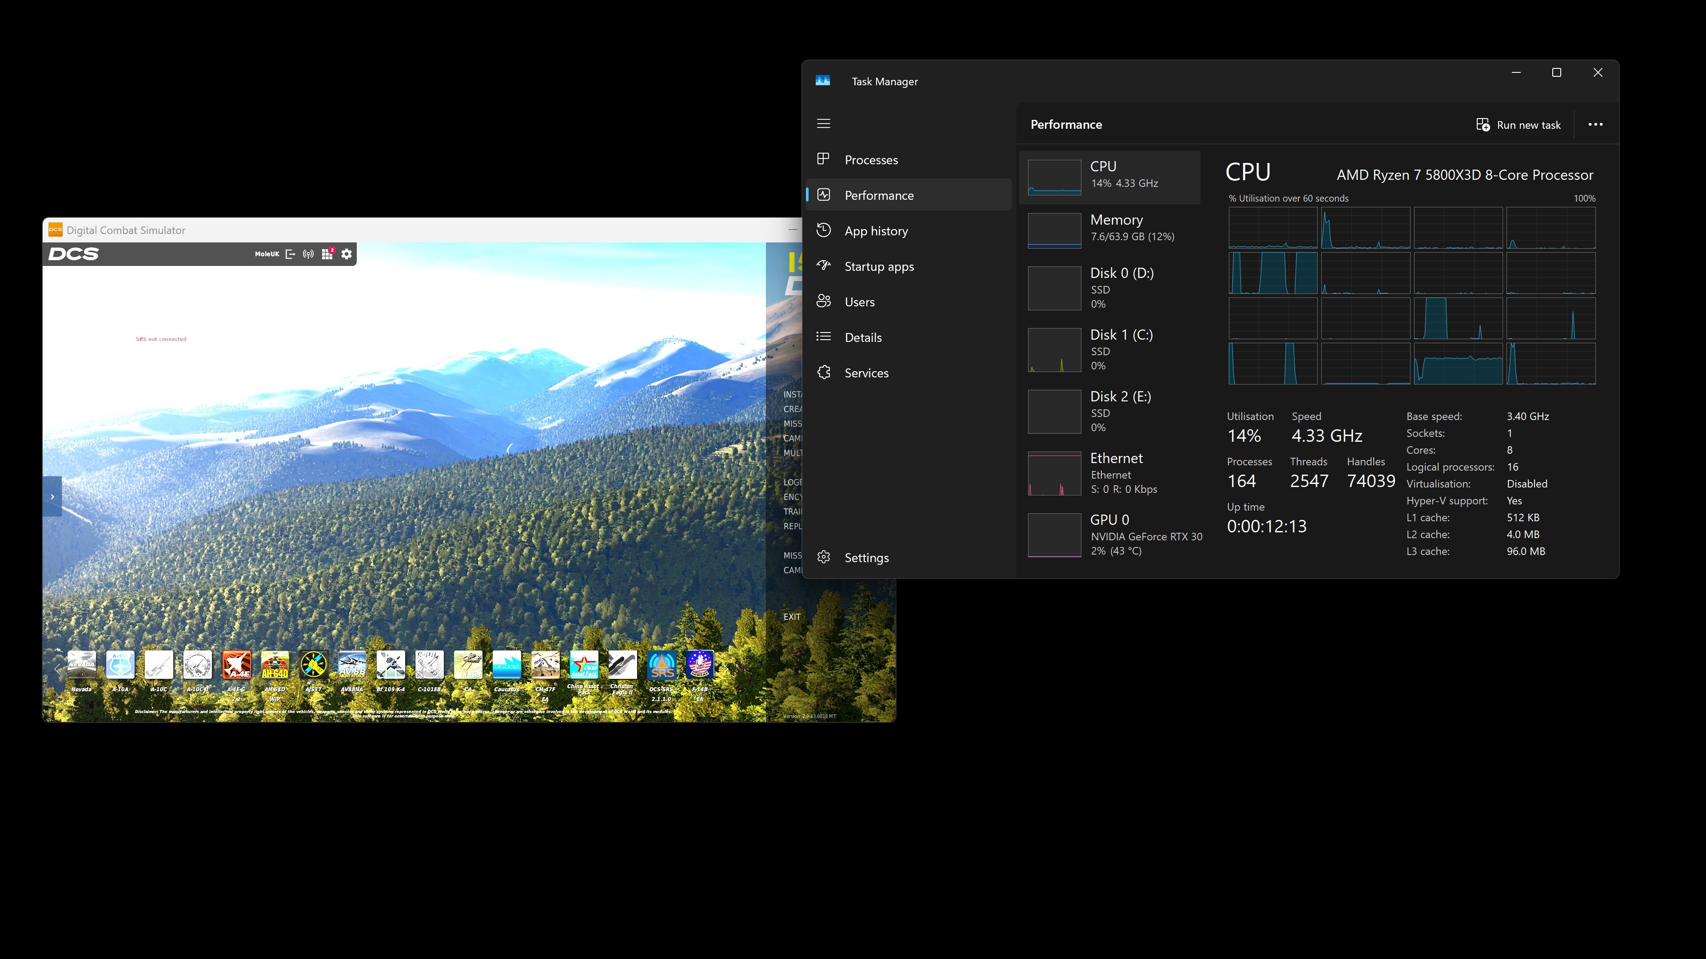Click the L3 cache 96.0 MB value
This screenshot has height=959, width=1706.
click(1526, 551)
